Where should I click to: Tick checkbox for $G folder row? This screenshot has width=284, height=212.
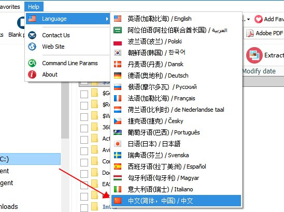(84, 94)
